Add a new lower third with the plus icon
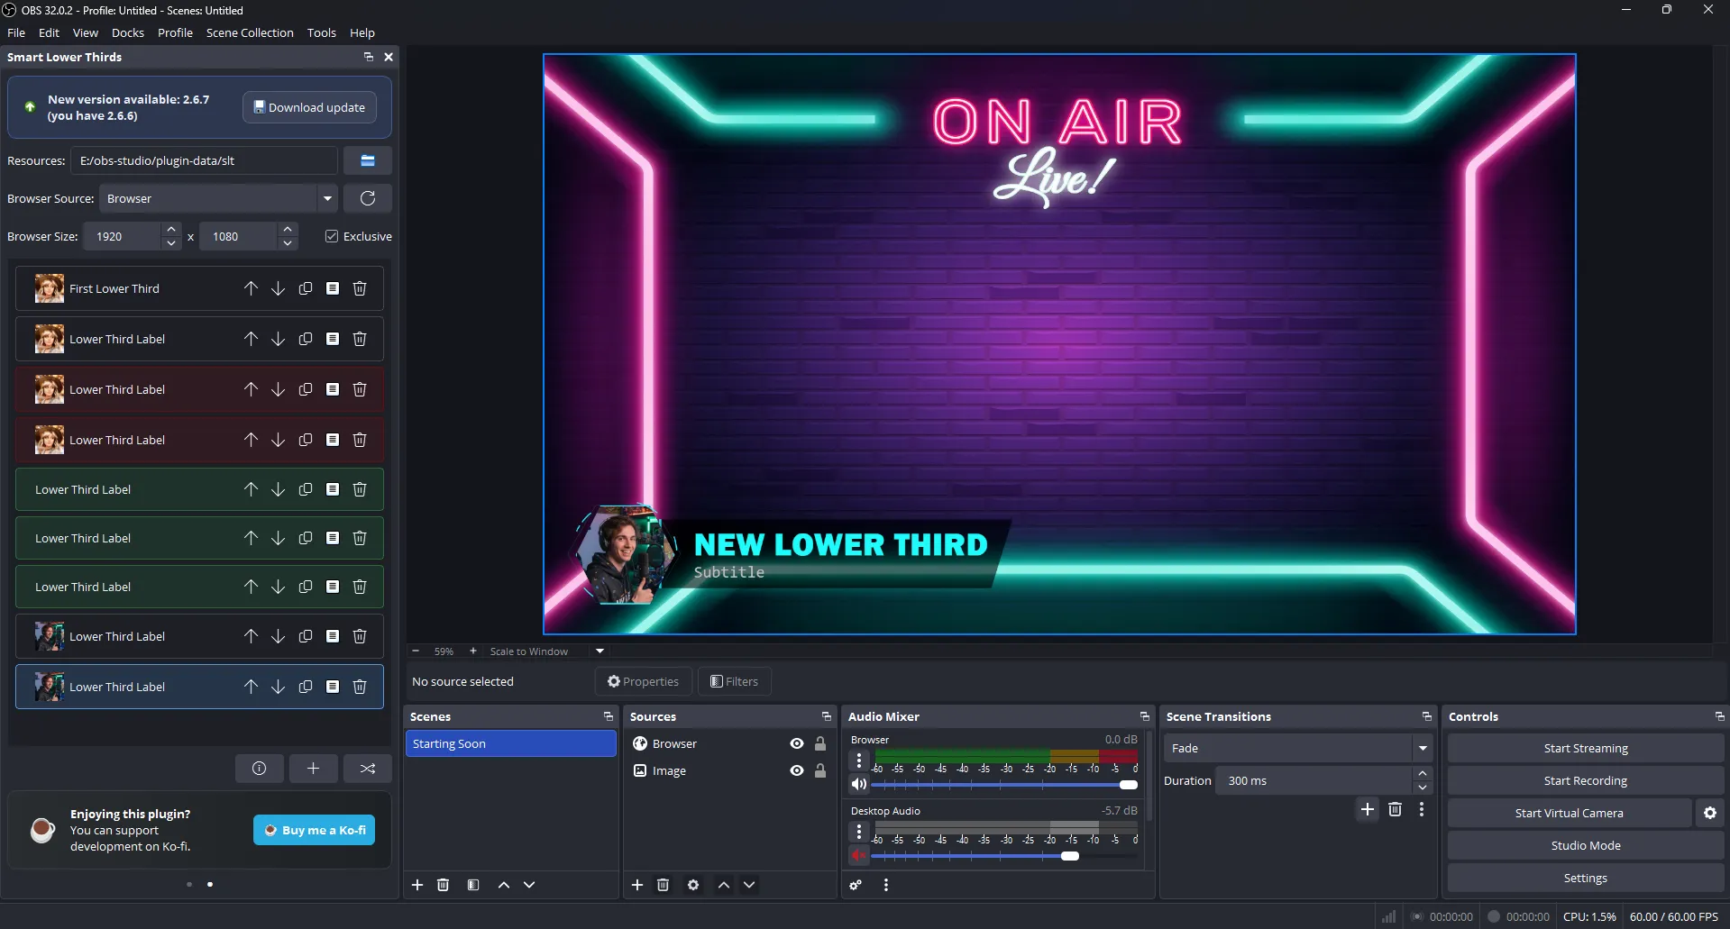 coord(313,768)
